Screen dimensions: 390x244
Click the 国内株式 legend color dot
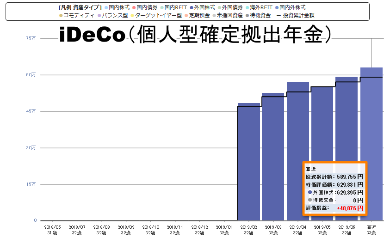pos(106,8)
